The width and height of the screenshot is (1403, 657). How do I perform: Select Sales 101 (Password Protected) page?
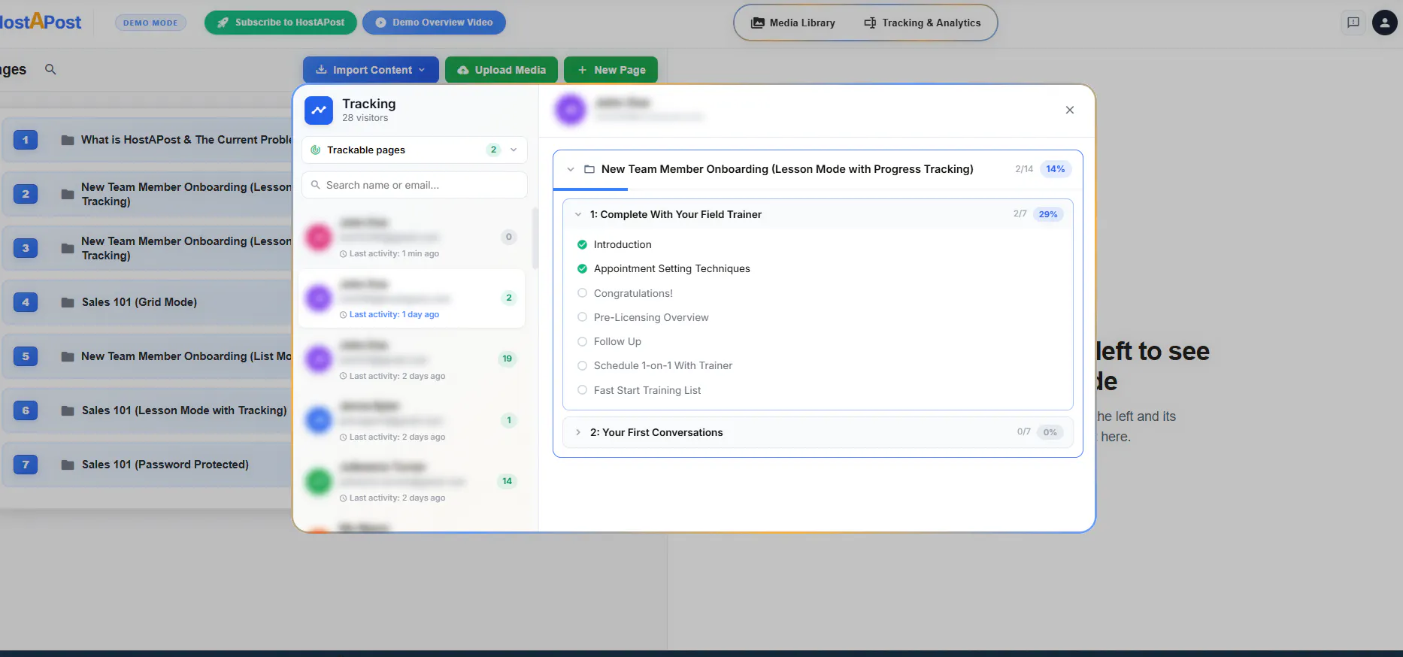point(147,465)
